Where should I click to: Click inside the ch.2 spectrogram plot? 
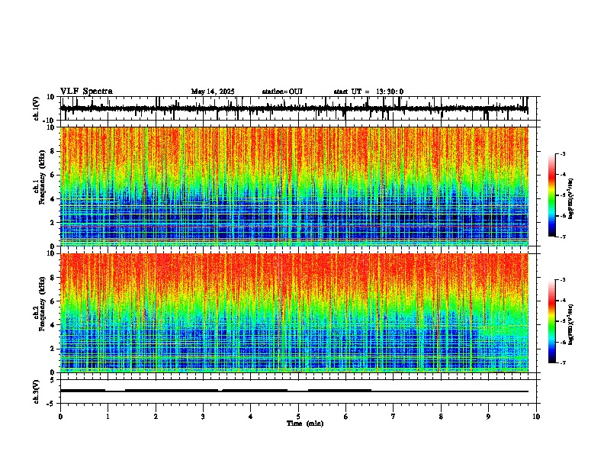coord(298,313)
